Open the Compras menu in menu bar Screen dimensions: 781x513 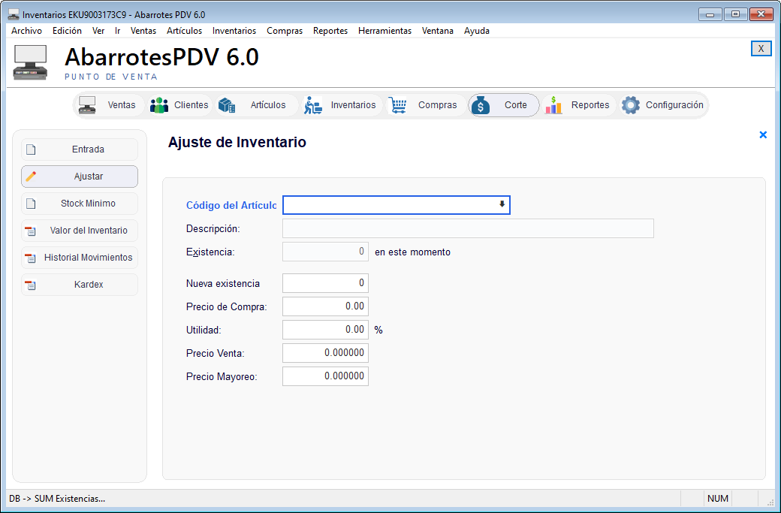(x=285, y=31)
